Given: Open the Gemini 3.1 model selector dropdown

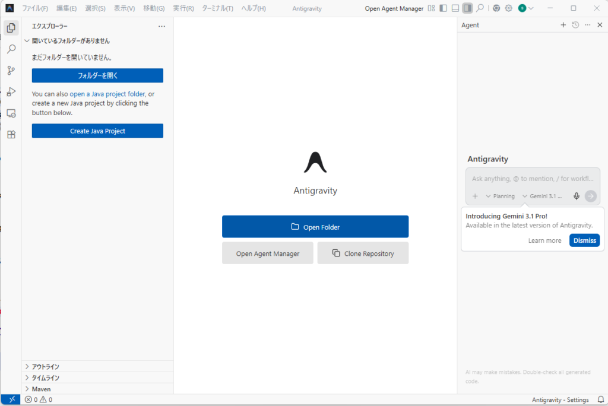Looking at the screenshot, I should (x=542, y=196).
